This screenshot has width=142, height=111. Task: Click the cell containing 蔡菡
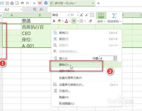pos(36,21)
